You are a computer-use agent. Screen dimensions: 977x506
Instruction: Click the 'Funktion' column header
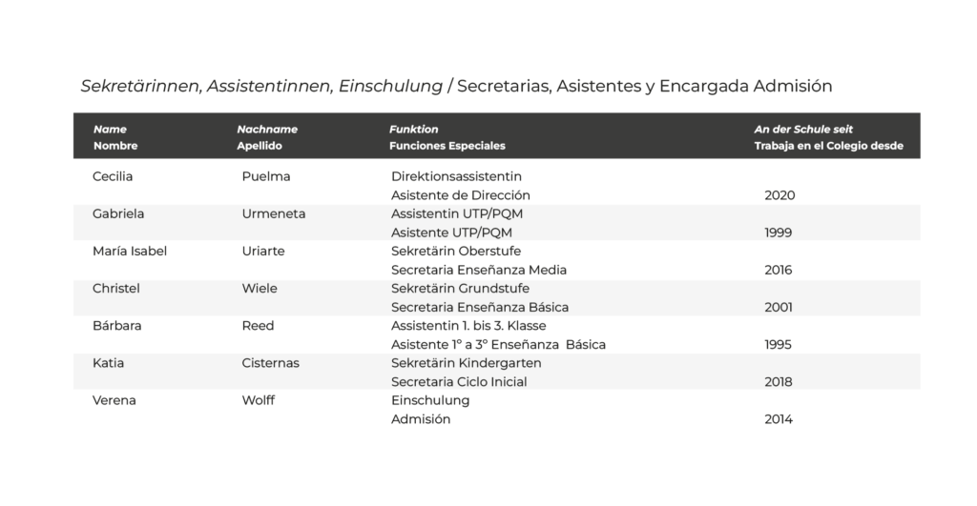414,130
